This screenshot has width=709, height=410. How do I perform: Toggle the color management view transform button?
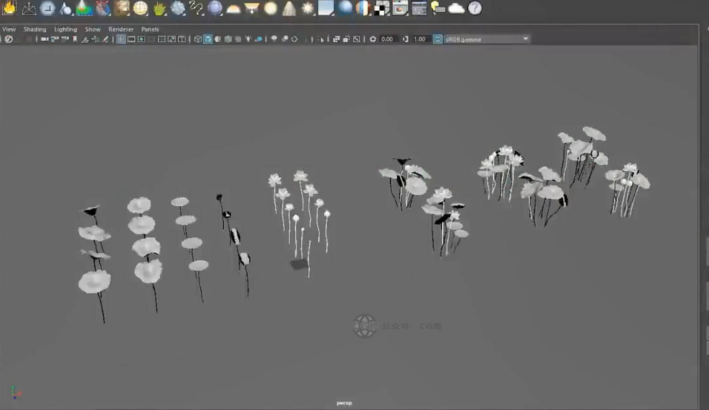(x=438, y=39)
